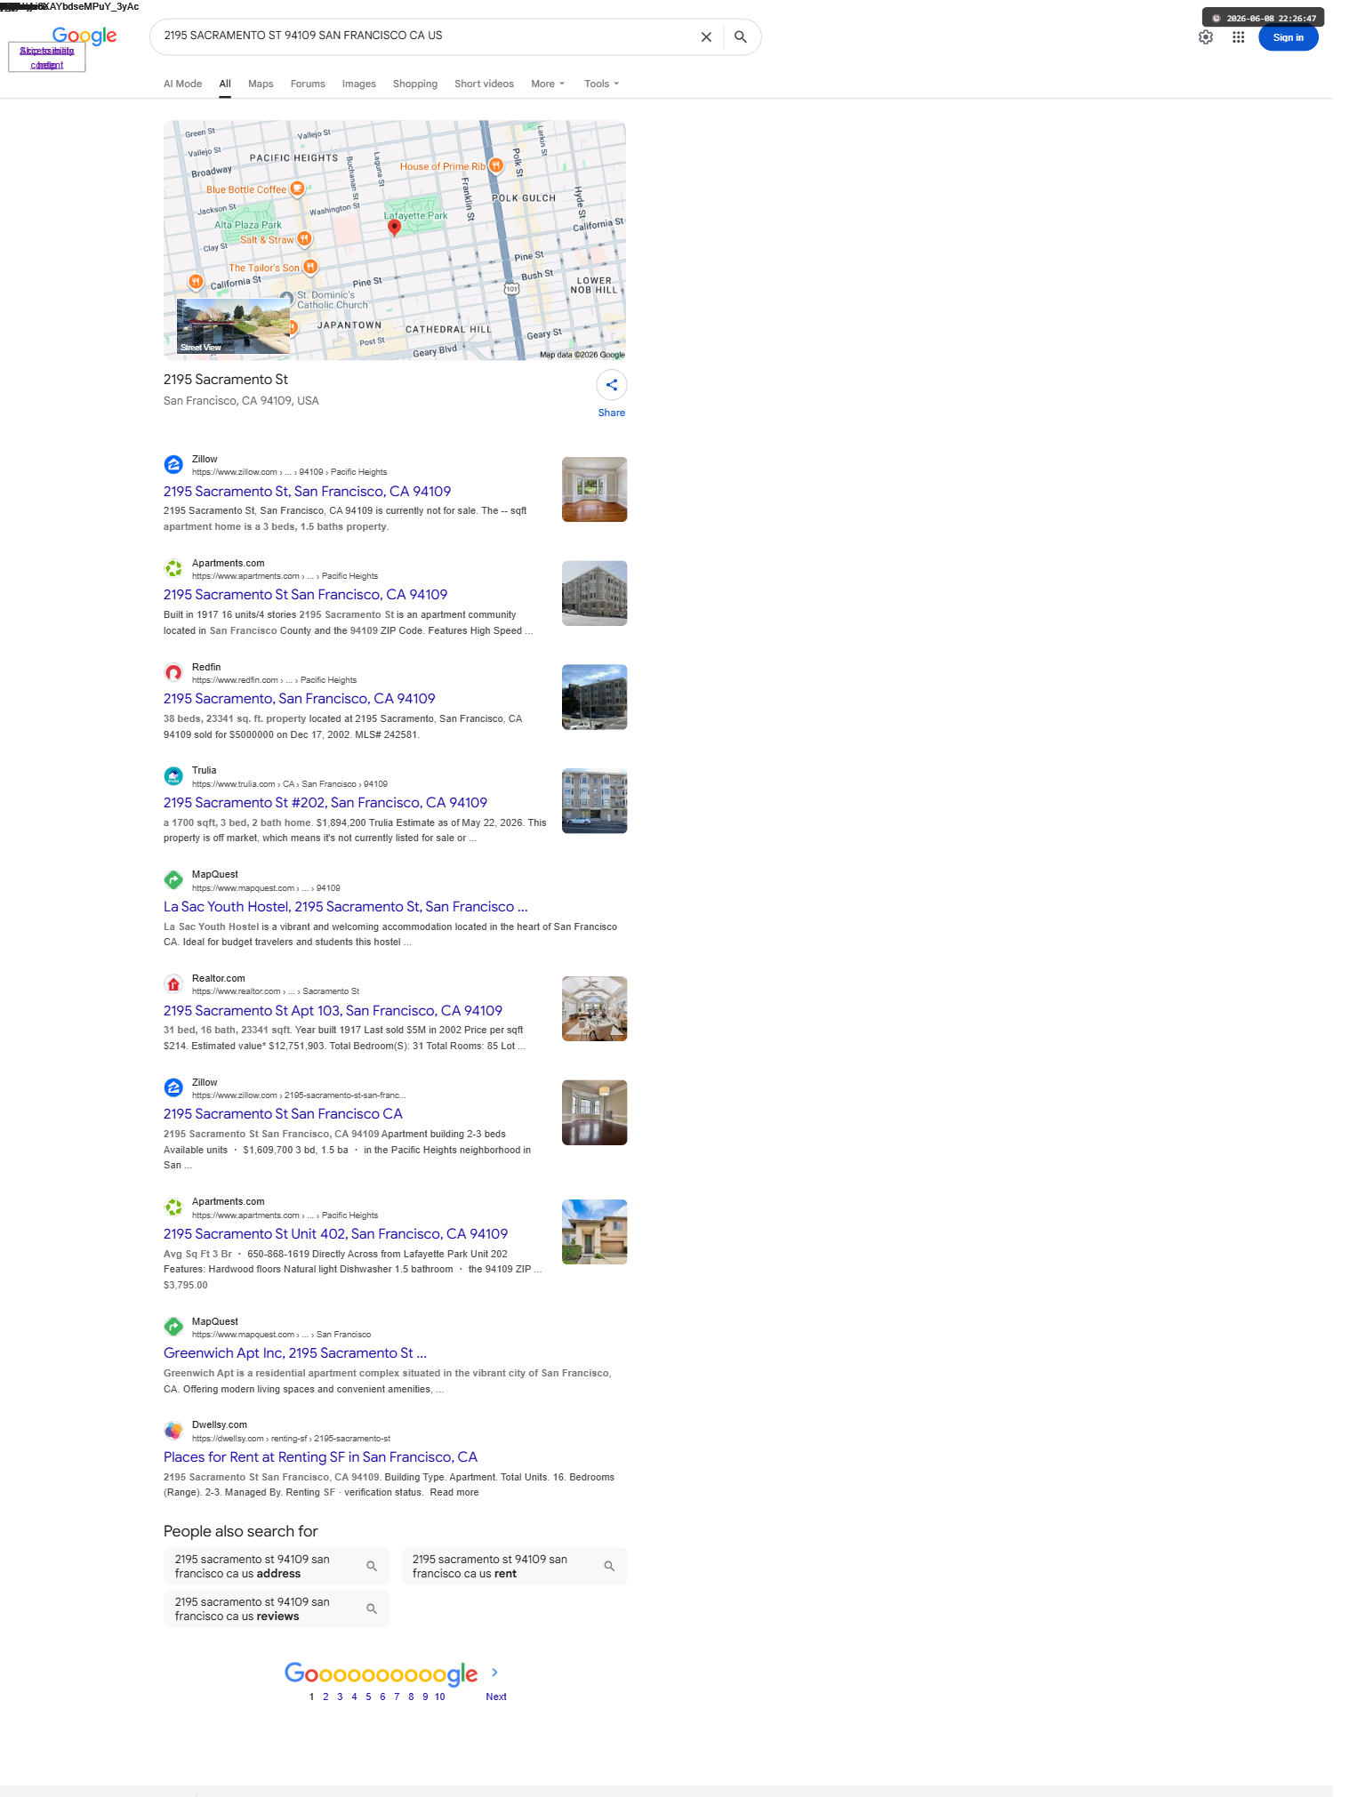Click the Apartments.com favicon for the 1917 building result
The width and height of the screenshot is (1349, 1797).
pyautogui.click(x=173, y=568)
